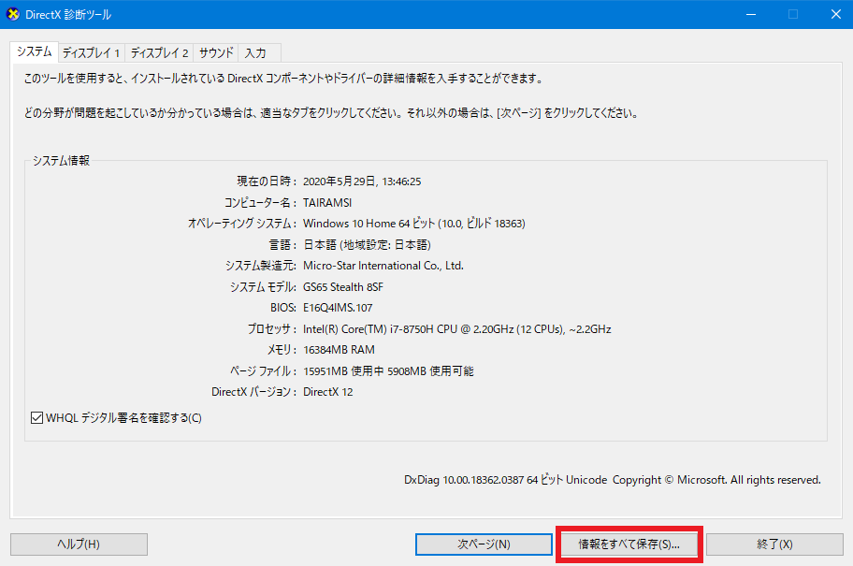Close the DirectX 診断ツール window
This screenshot has width=853, height=566.
tap(836, 14)
